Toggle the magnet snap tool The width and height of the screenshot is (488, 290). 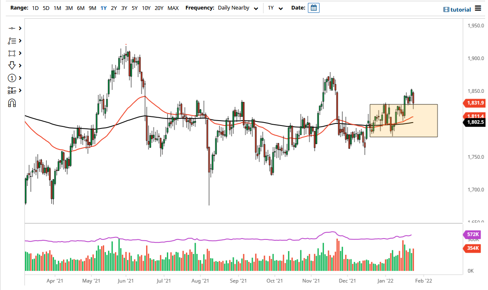[x=12, y=103]
